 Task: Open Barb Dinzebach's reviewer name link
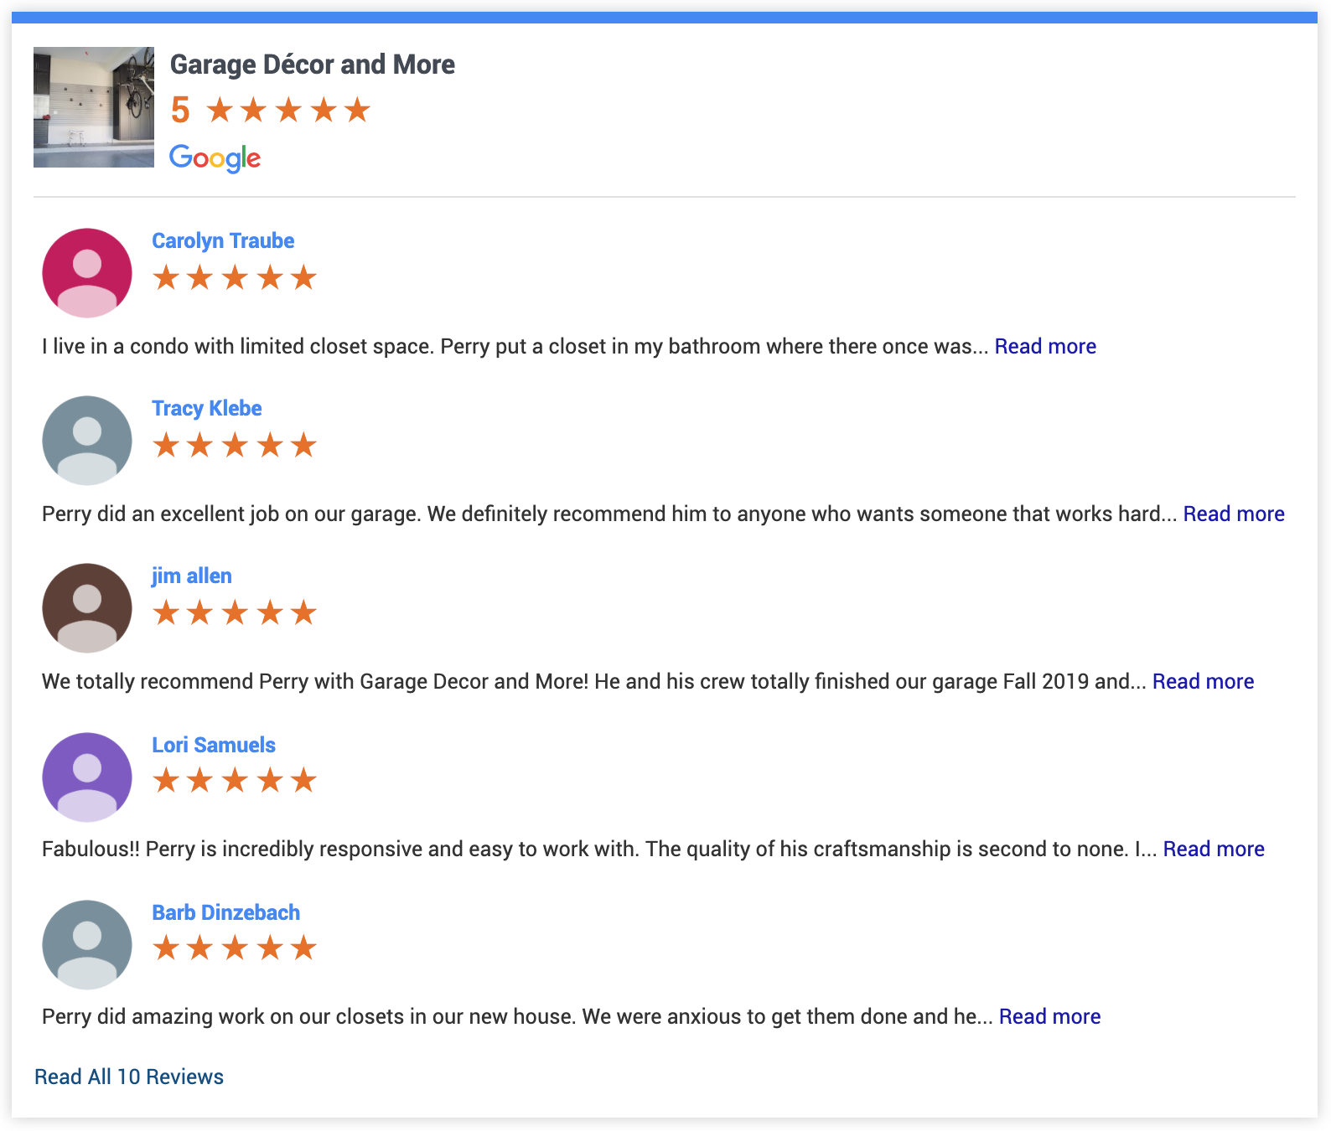(x=226, y=913)
